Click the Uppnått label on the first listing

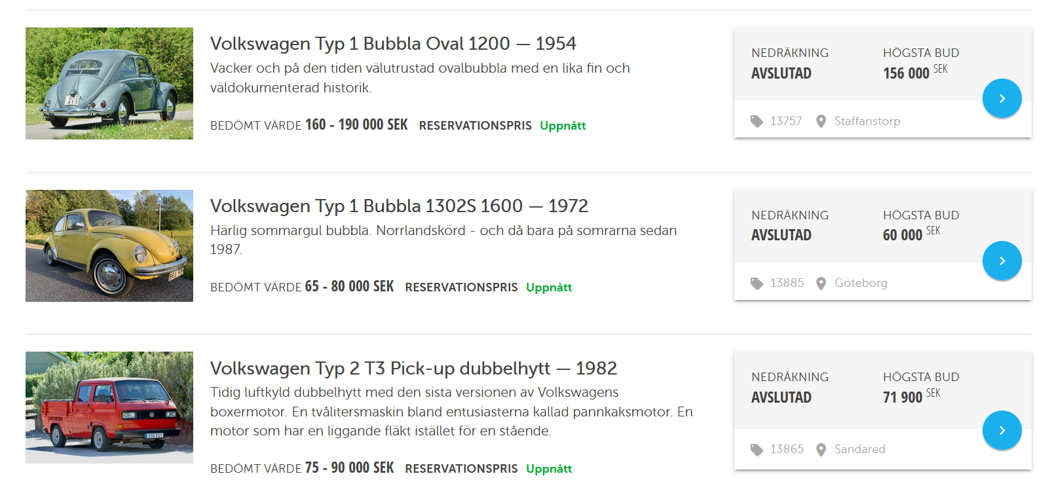(x=563, y=126)
